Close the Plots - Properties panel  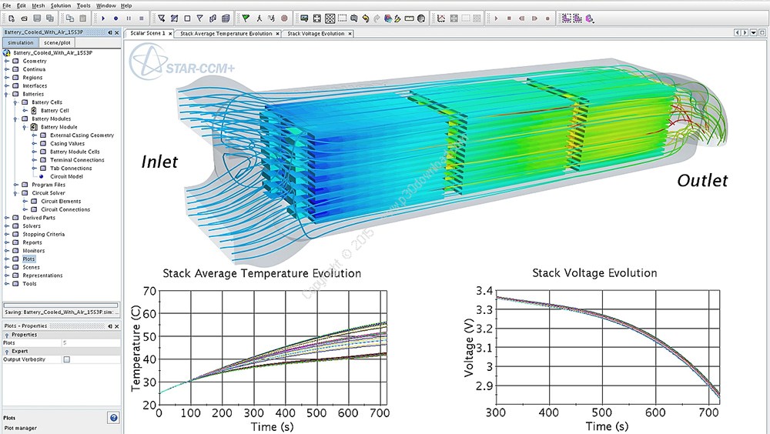click(x=117, y=326)
